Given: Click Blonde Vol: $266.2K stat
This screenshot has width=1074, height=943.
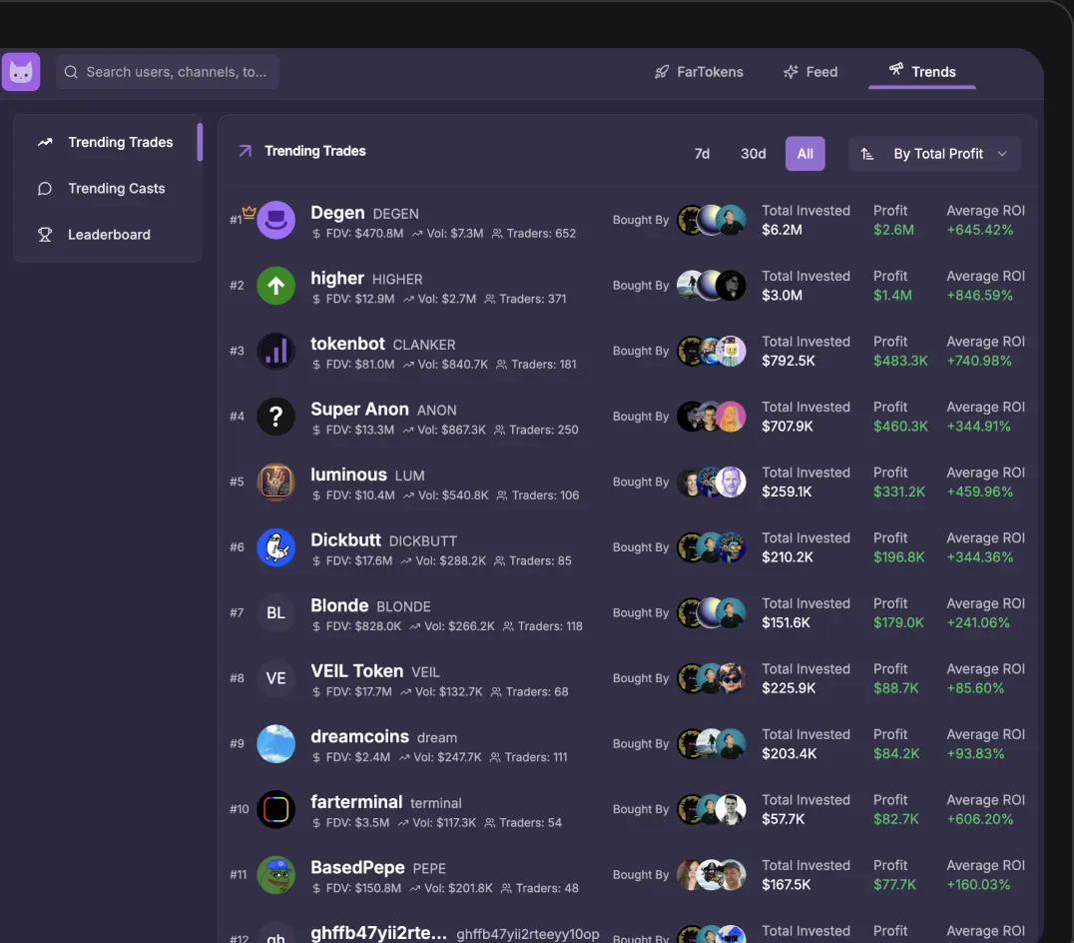Looking at the screenshot, I should point(452,626).
